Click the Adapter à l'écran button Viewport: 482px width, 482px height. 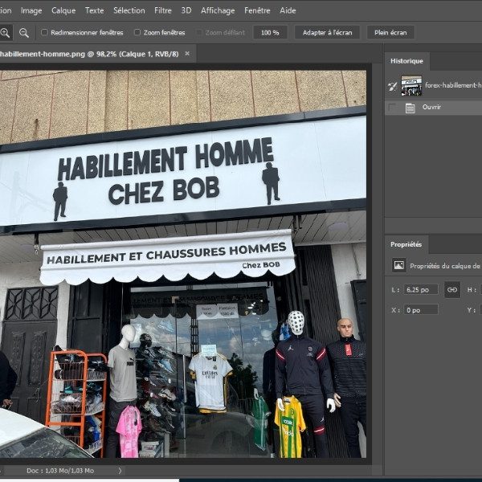coord(327,33)
